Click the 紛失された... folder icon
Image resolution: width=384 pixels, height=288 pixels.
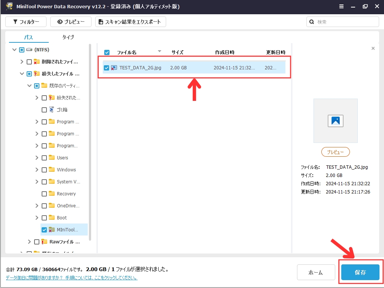(51, 97)
